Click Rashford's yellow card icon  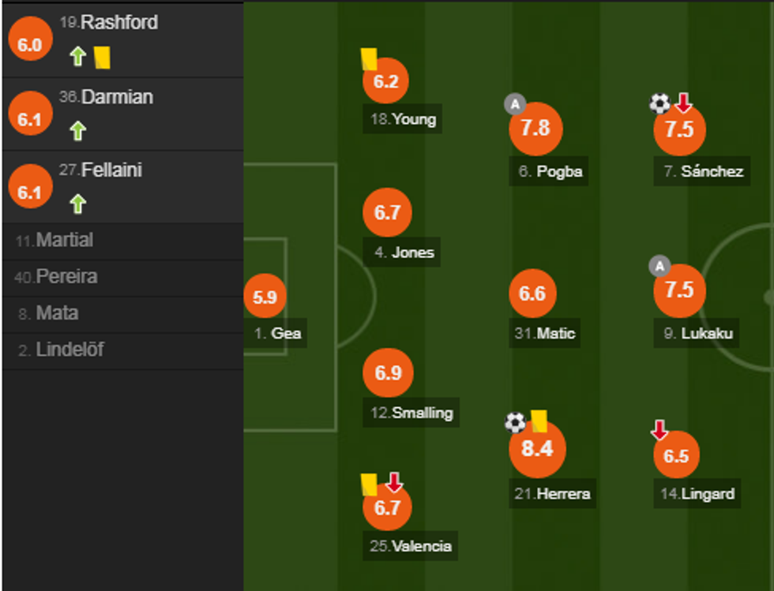[x=102, y=57]
